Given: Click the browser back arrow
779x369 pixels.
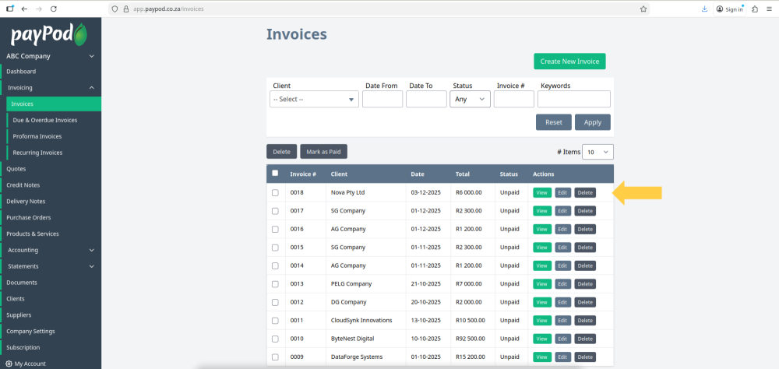Looking at the screenshot, I should tap(24, 9).
